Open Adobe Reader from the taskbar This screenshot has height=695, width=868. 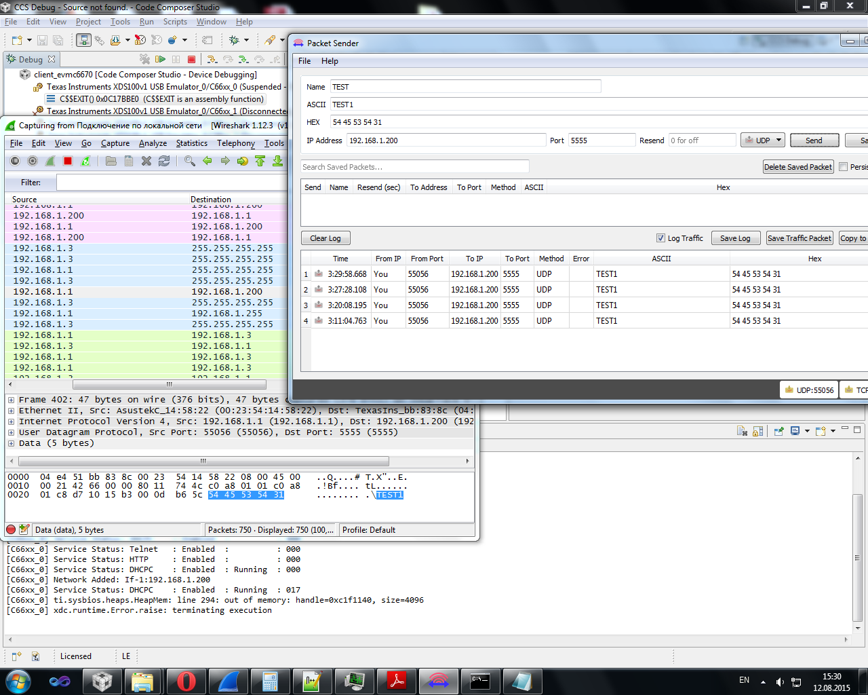tap(397, 681)
